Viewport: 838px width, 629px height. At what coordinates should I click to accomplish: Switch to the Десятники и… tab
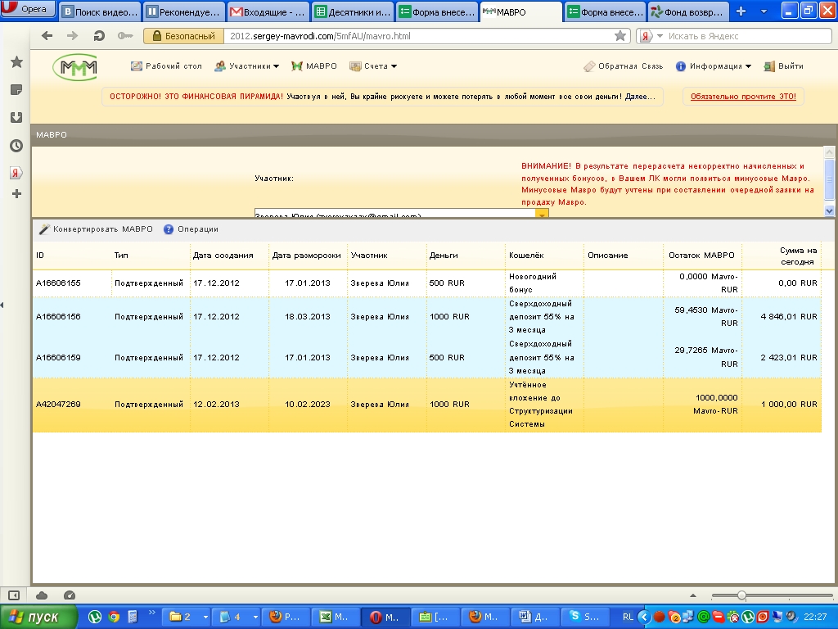point(352,11)
